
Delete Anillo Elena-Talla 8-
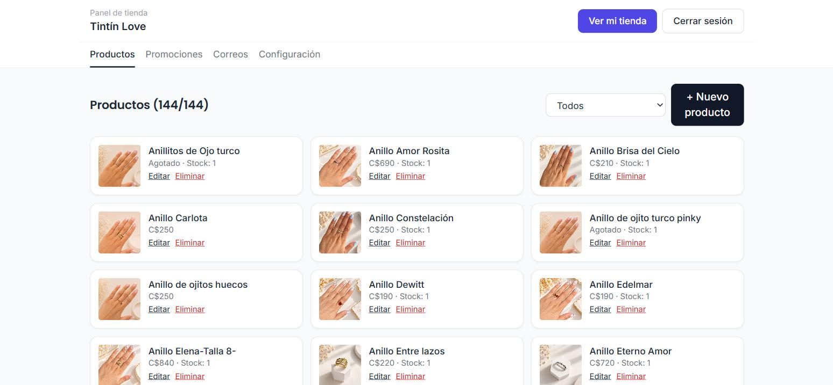click(189, 376)
